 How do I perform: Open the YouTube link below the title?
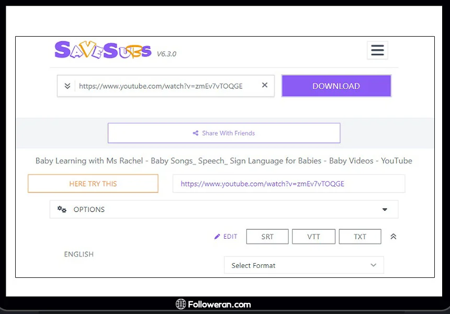coord(262,184)
